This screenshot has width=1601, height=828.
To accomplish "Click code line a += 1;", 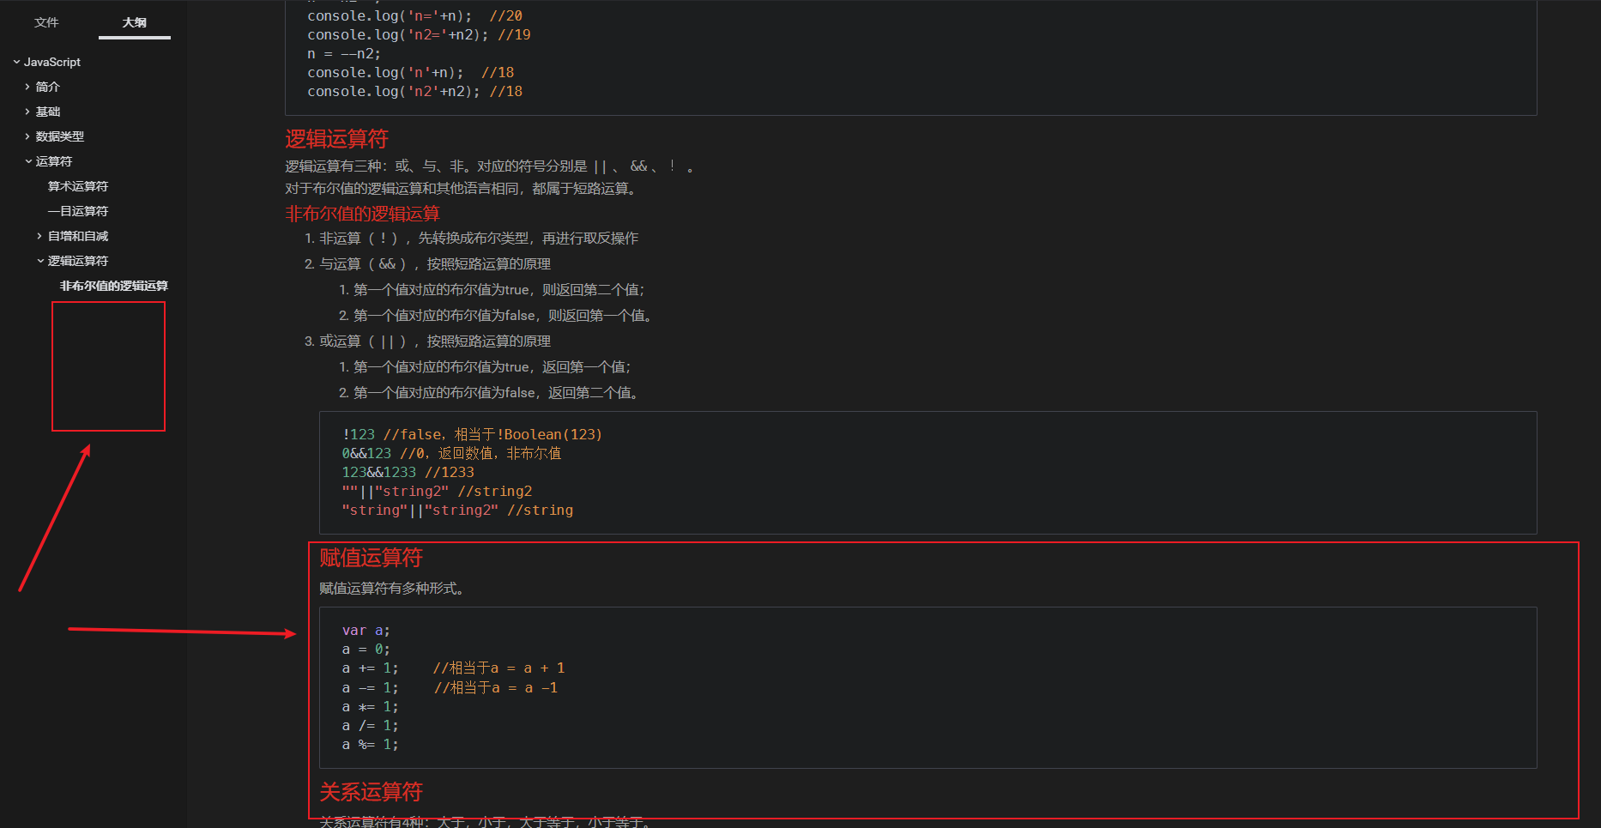I will [453, 668].
